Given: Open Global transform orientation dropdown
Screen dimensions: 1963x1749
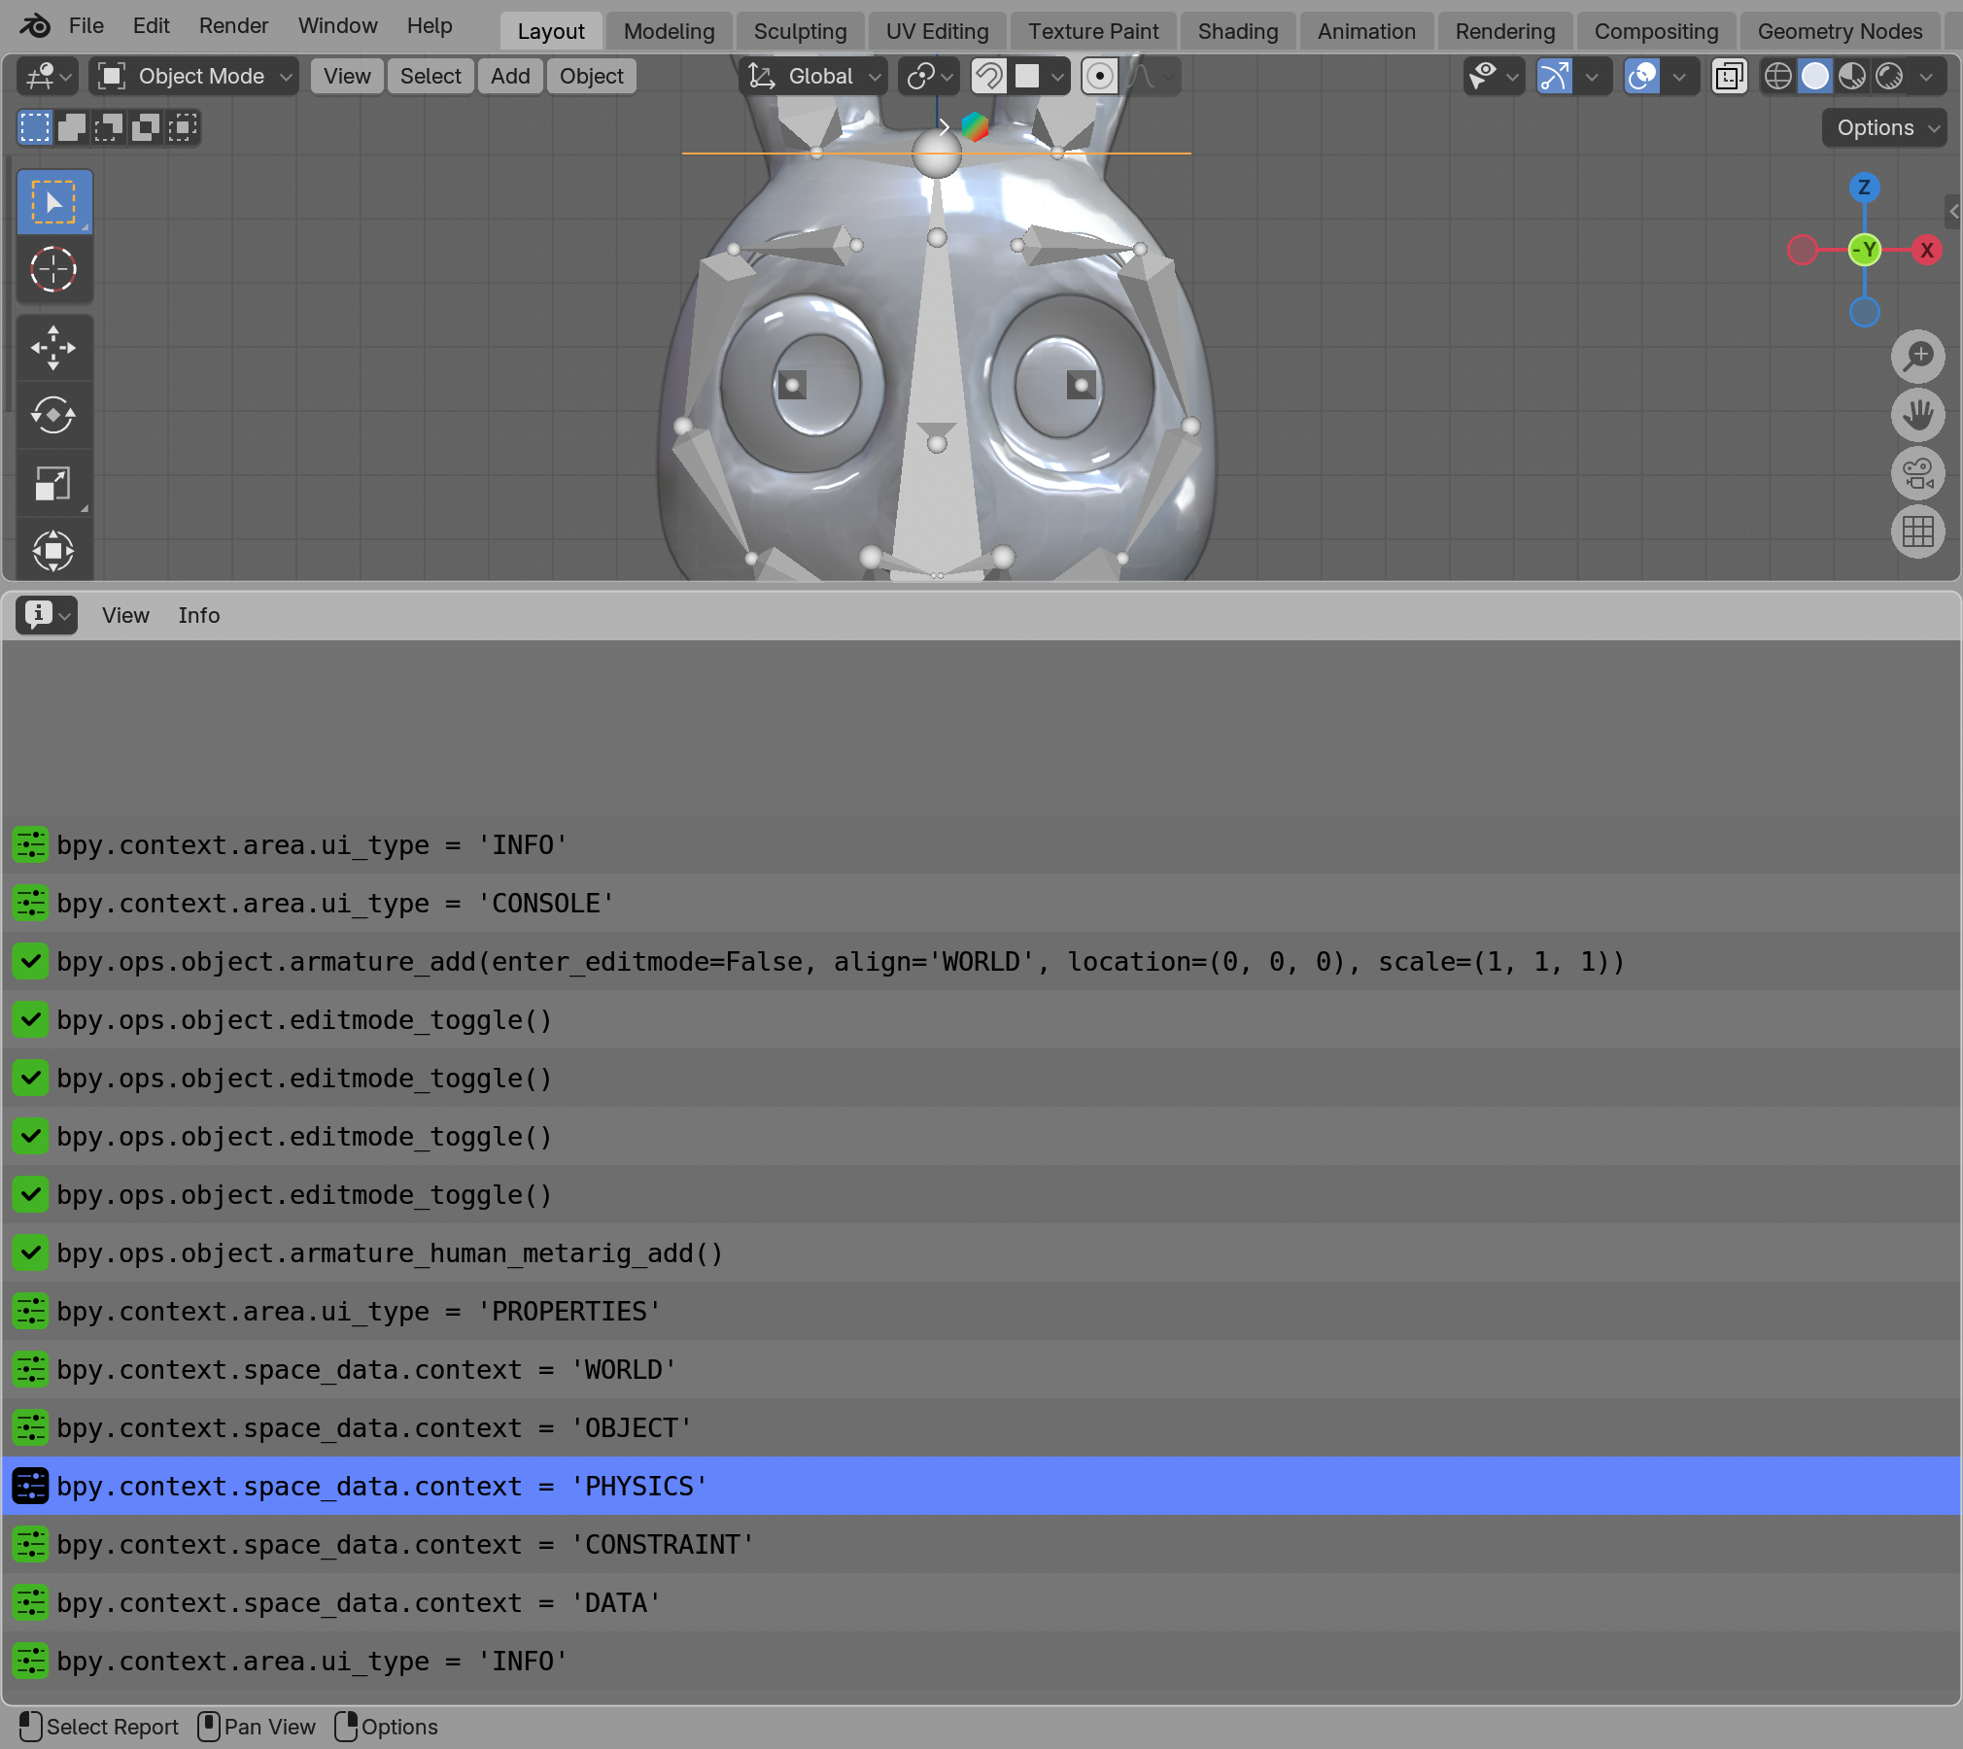Looking at the screenshot, I should coord(813,76).
